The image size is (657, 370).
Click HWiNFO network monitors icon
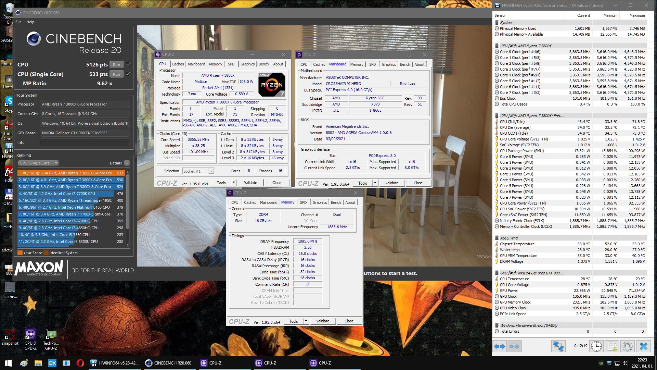click(558, 346)
